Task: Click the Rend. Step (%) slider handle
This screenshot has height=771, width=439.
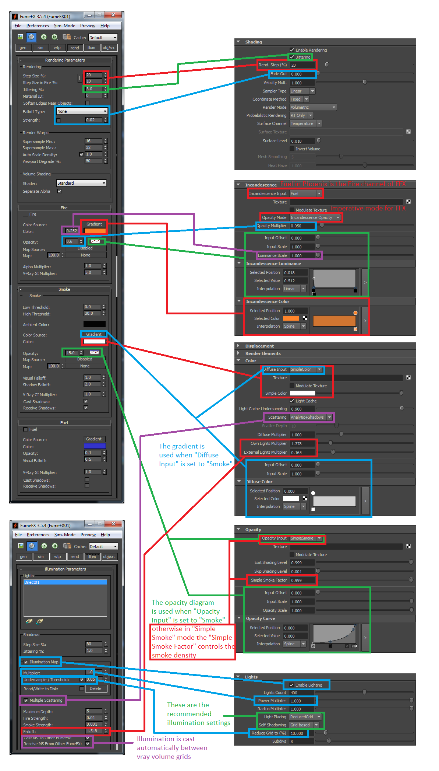Action: pyautogui.click(x=327, y=64)
